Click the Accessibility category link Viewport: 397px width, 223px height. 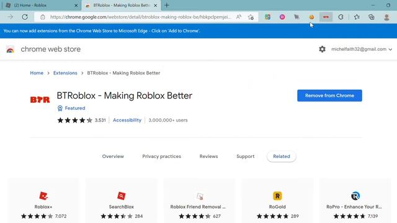point(127,120)
